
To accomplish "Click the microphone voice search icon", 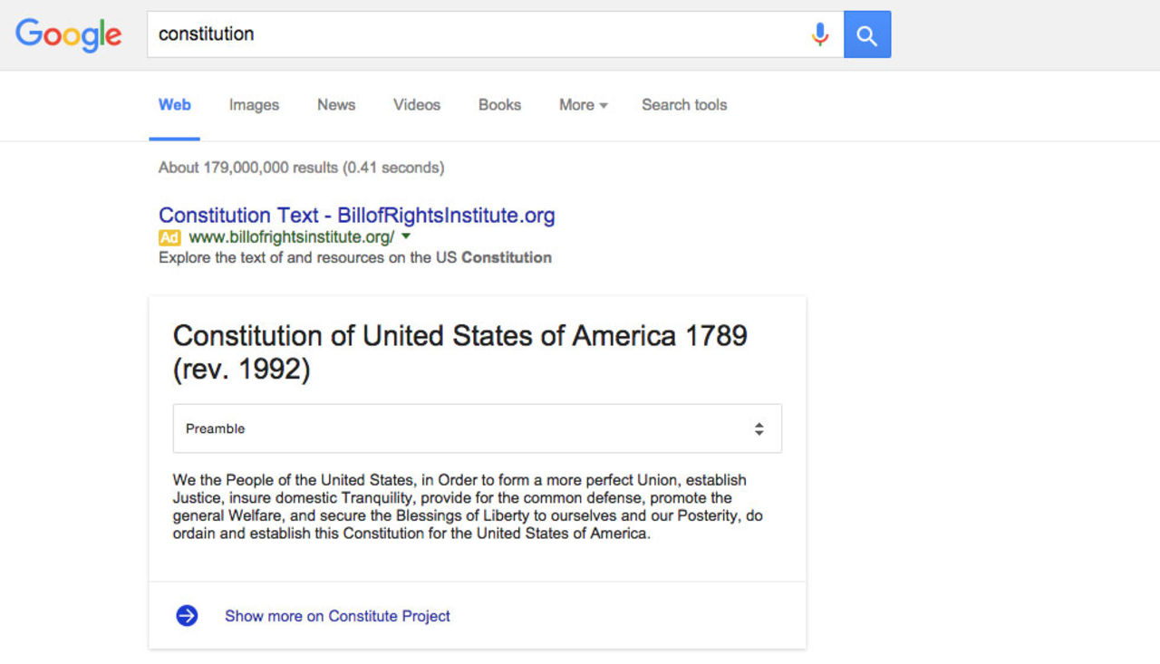I will tap(819, 34).
